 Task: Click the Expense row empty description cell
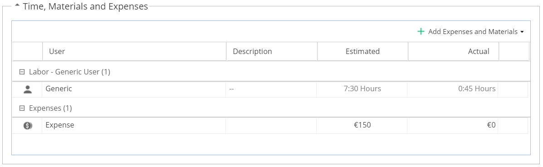tap(271, 126)
